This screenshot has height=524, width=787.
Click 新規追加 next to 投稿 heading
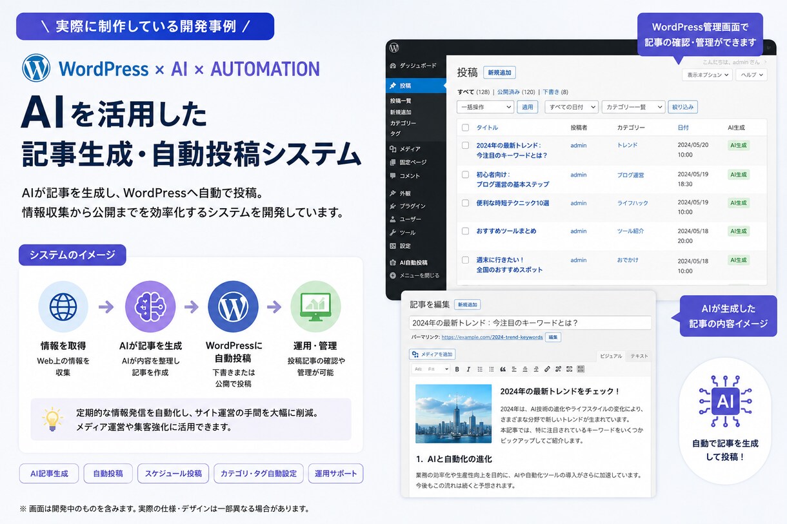tap(499, 73)
